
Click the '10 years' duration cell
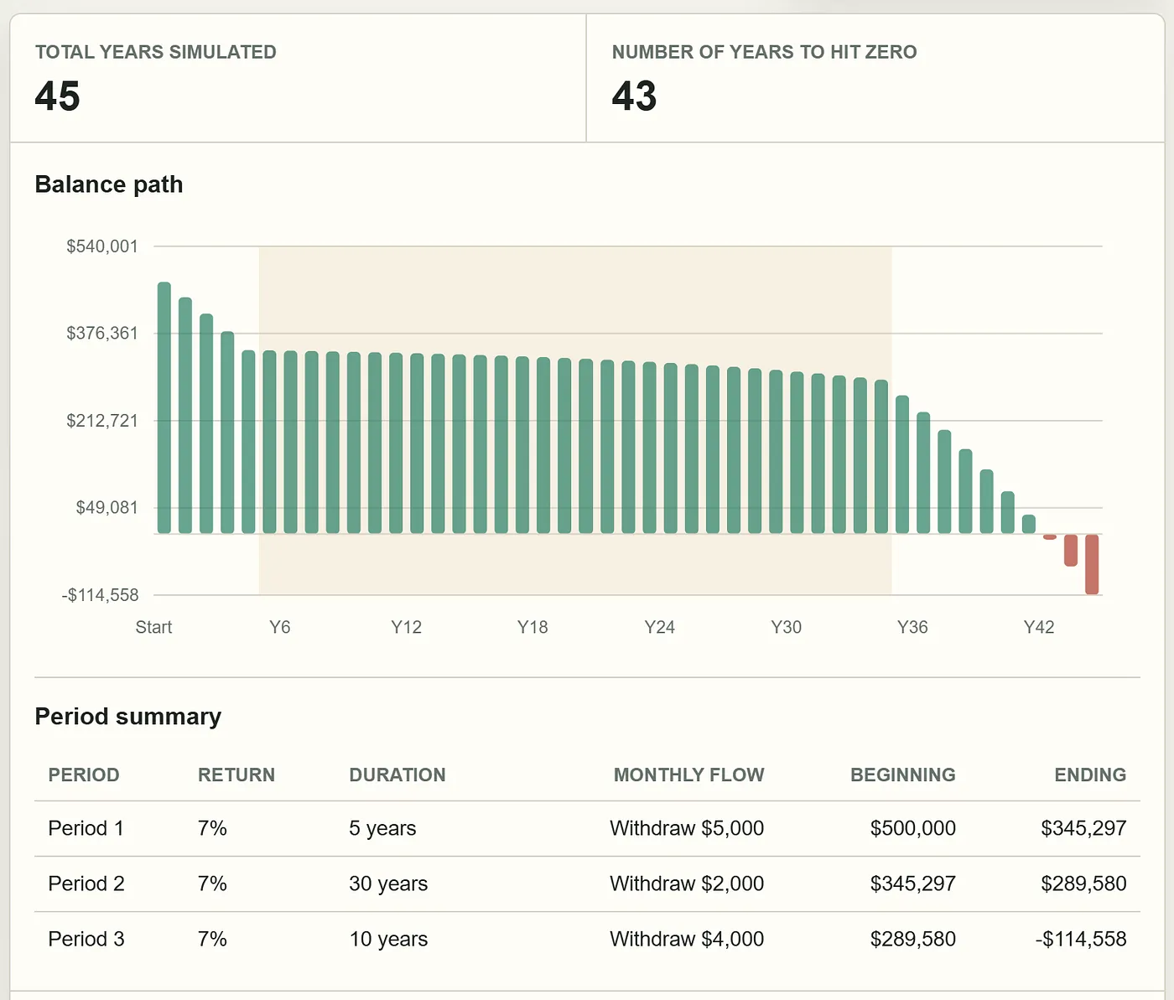pos(389,939)
